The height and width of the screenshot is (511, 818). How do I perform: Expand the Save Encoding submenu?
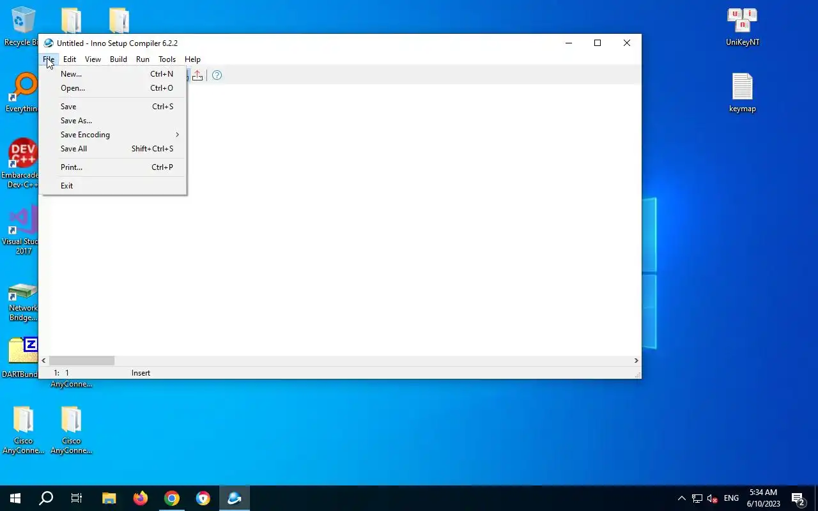click(x=114, y=135)
